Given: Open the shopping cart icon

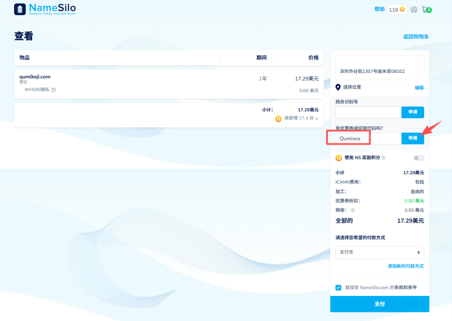Looking at the screenshot, I should coord(426,9).
